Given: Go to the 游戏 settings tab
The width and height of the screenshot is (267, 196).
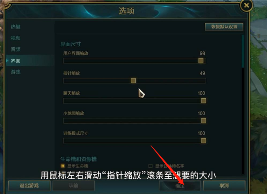Looking at the screenshot, I should (16, 72).
